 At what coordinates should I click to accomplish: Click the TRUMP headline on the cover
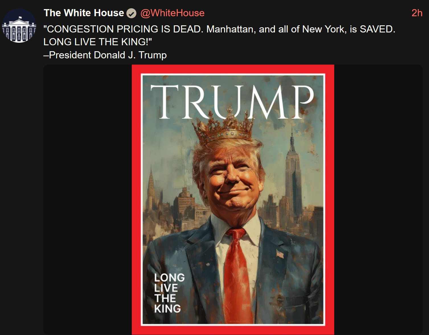point(232,102)
